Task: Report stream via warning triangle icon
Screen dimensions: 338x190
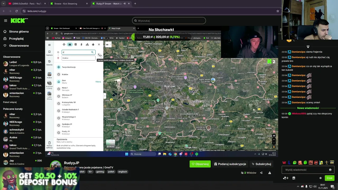Action: click(270, 173)
